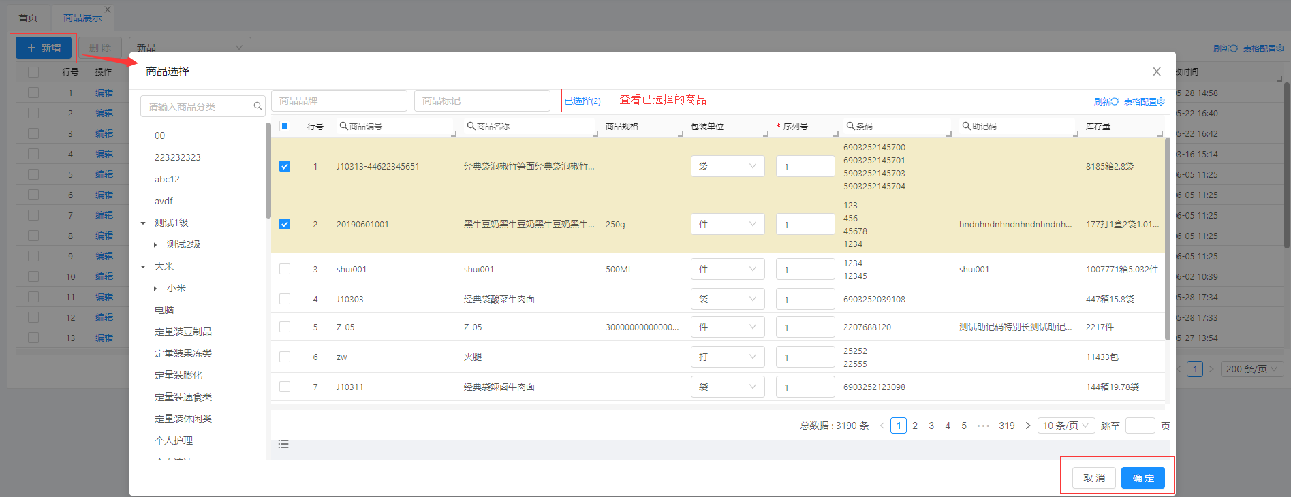Check row 3 shui001 checkbox
1291x497 pixels.
coord(285,269)
